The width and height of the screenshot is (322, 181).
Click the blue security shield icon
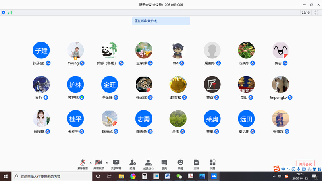pos(4,12)
